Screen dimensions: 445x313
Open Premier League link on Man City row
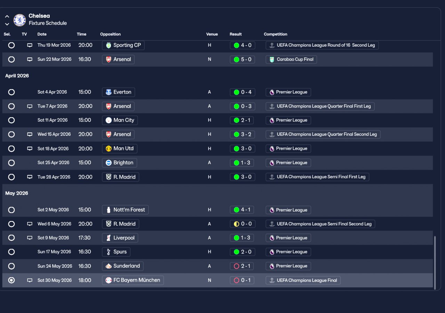(289, 120)
